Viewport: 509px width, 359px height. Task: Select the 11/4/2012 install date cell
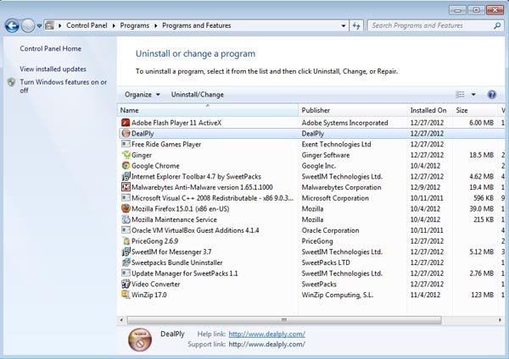click(425, 295)
